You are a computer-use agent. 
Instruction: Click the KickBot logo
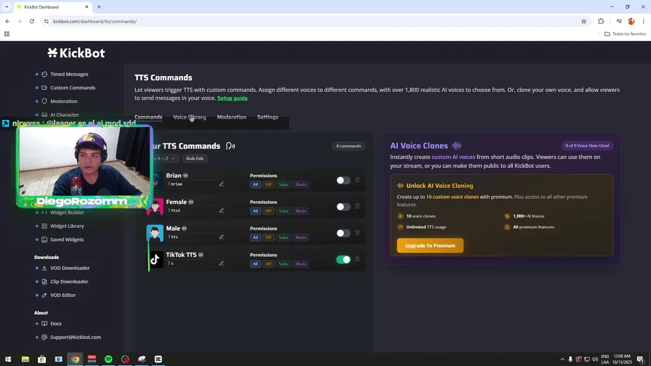click(x=76, y=53)
